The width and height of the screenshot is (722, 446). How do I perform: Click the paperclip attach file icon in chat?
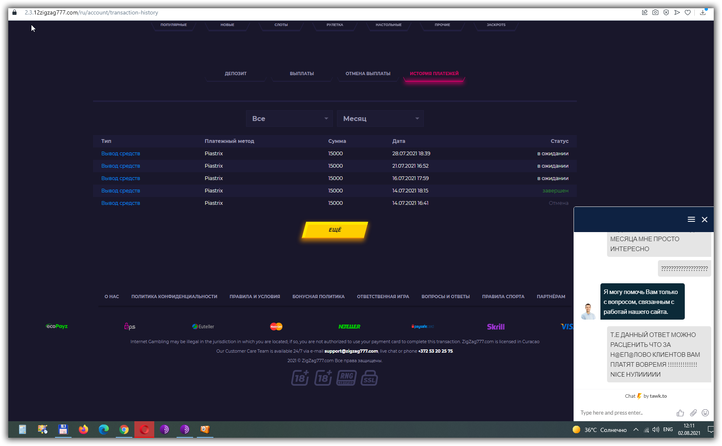(x=693, y=413)
